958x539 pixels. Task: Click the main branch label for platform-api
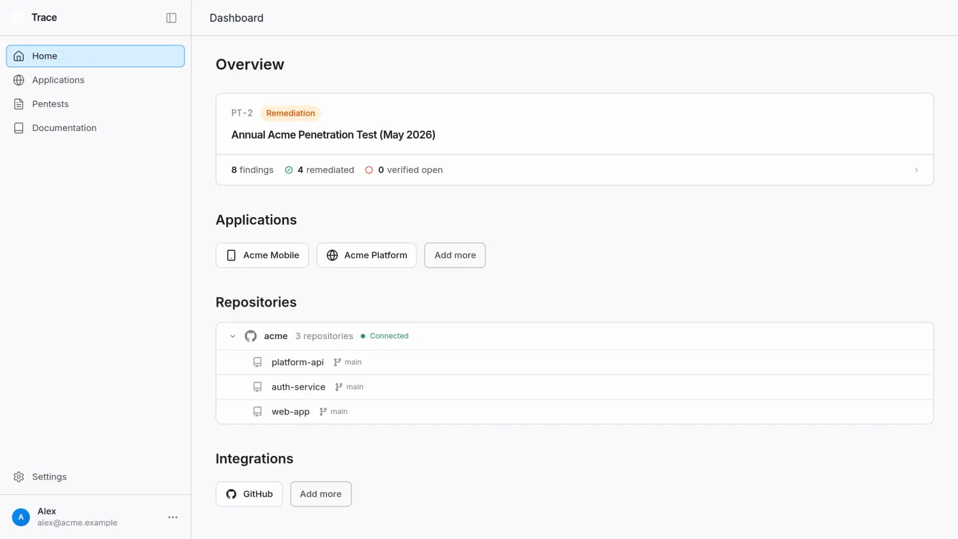pyautogui.click(x=347, y=362)
